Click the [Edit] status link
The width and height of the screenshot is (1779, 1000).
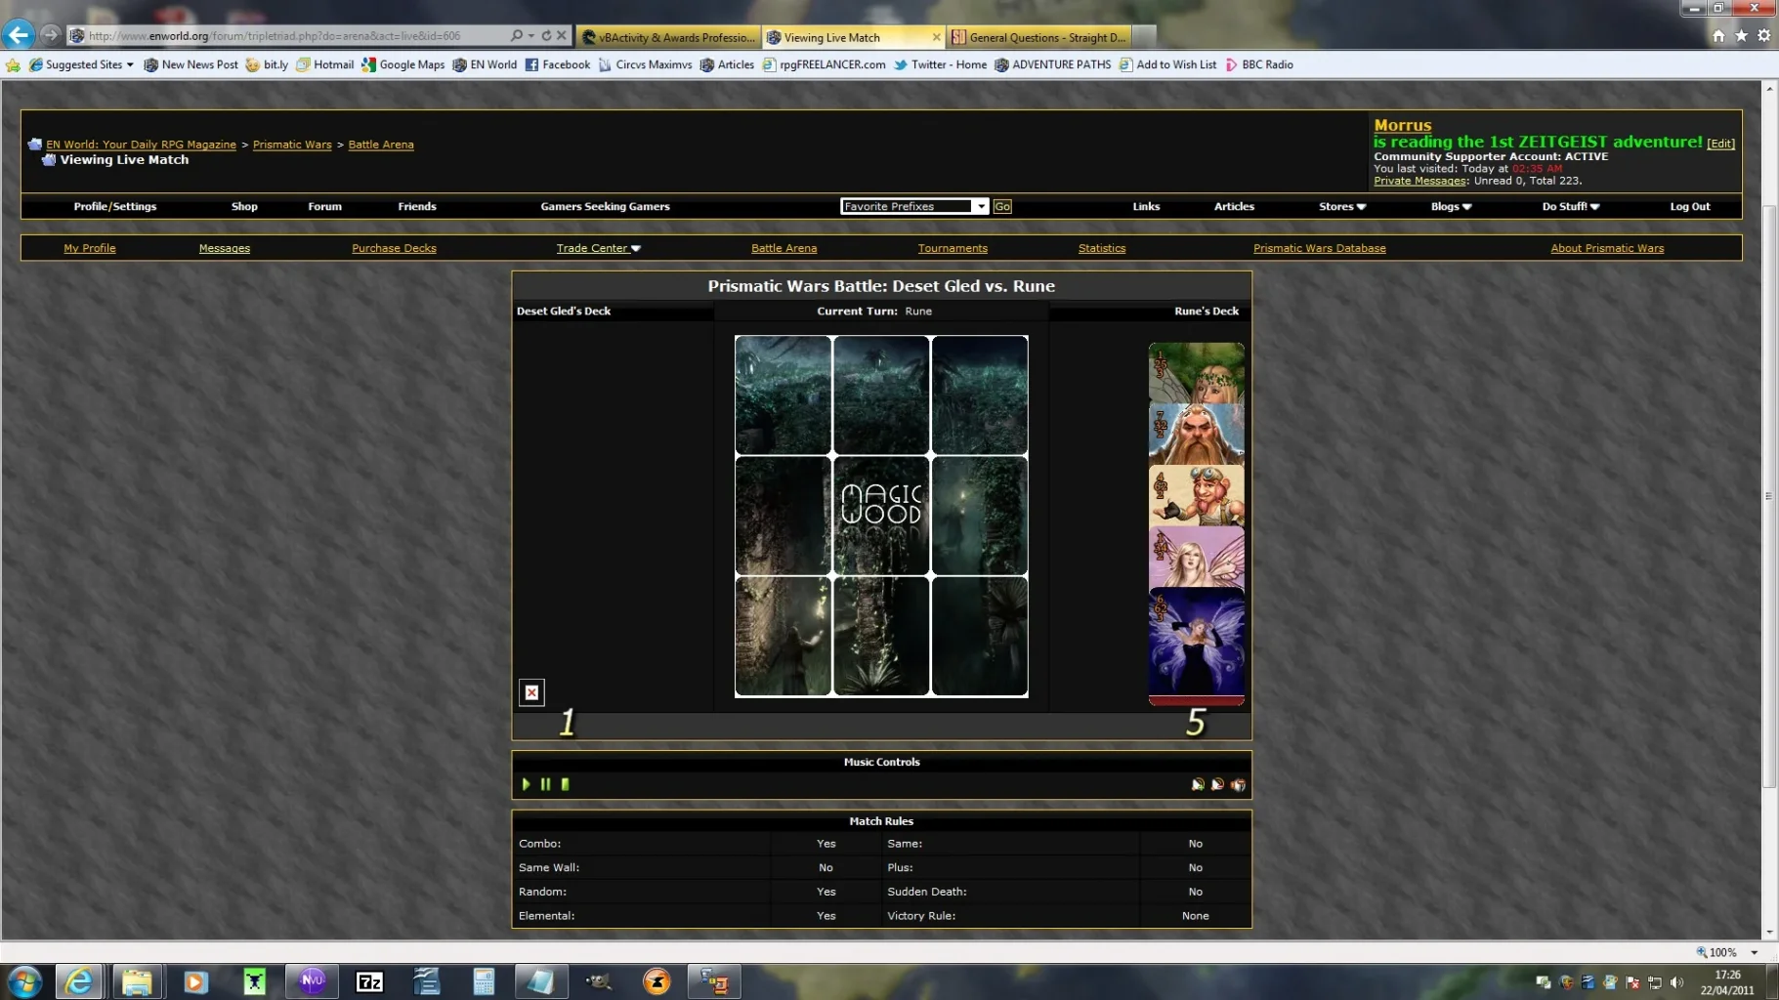[1720, 144]
